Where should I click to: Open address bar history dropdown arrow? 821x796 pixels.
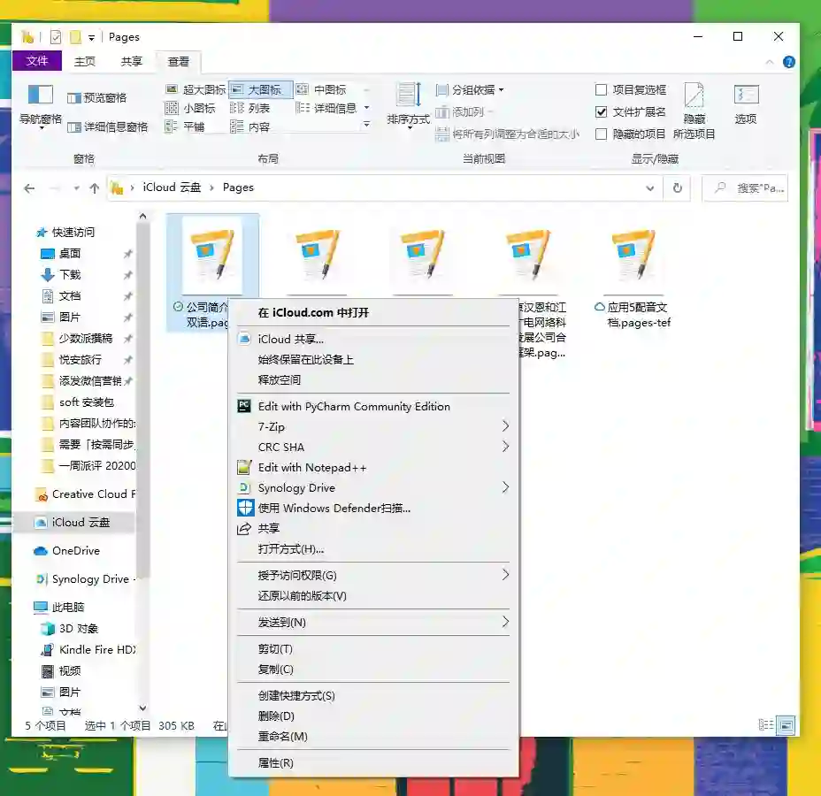(649, 188)
